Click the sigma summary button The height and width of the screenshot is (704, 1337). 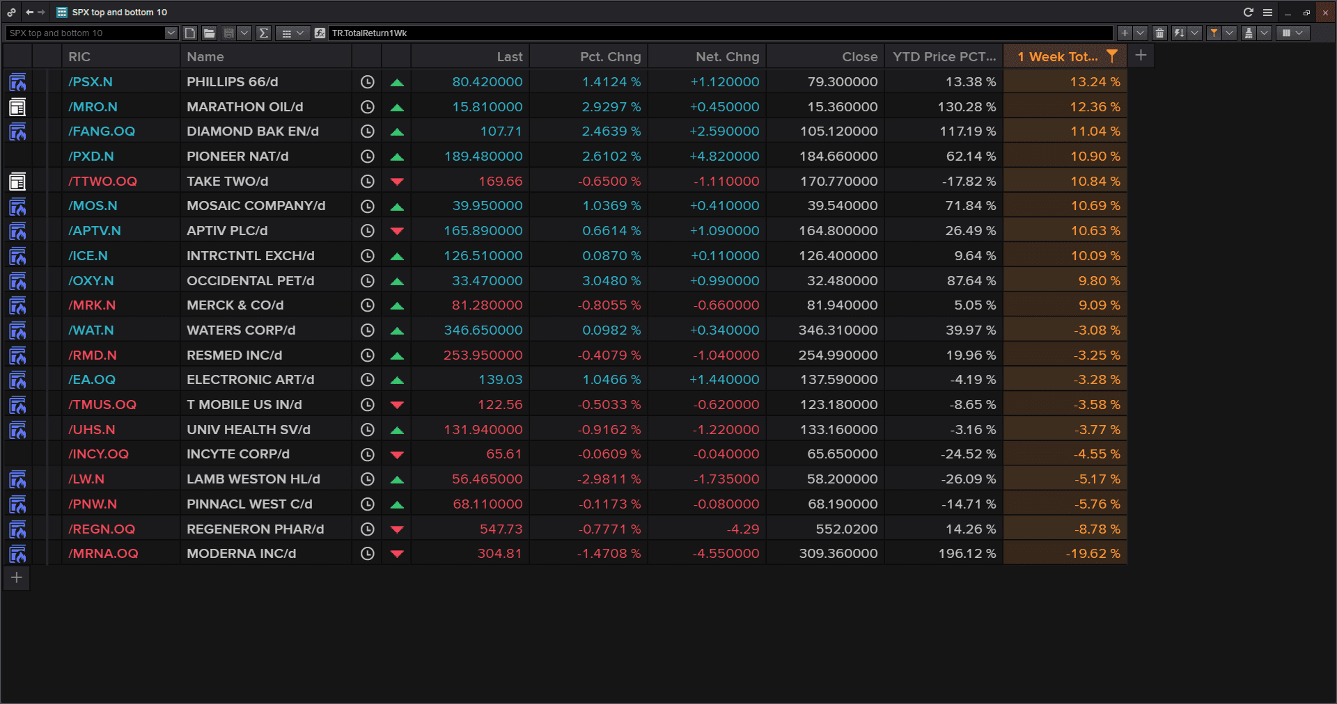point(263,33)
